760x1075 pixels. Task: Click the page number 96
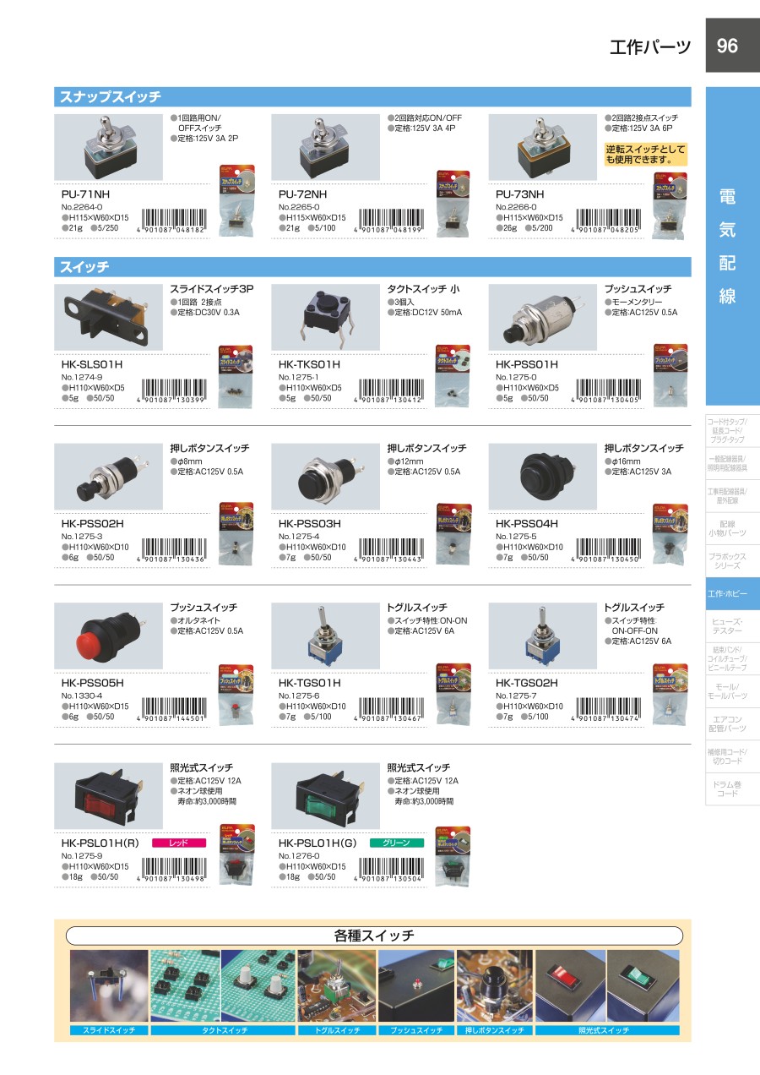[728, 46]
